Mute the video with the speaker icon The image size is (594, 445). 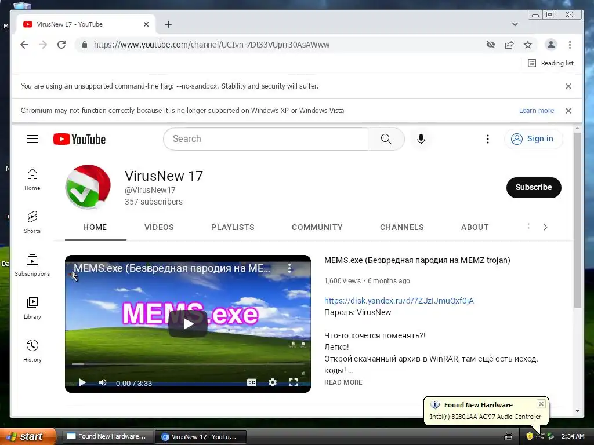coord(103,382)
